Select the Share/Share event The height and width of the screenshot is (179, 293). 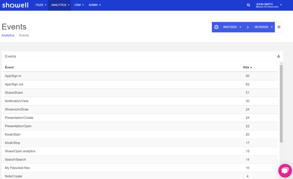pos(141,93)
